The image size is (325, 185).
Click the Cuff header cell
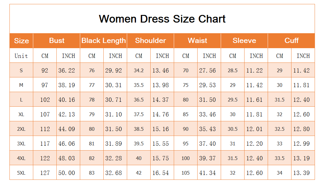pos(291,41)
